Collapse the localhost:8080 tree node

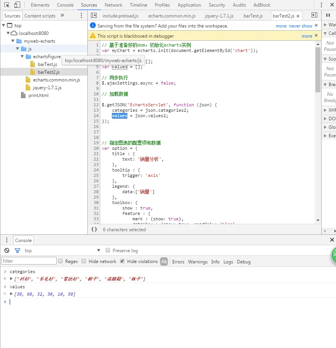tap(8, 33)
